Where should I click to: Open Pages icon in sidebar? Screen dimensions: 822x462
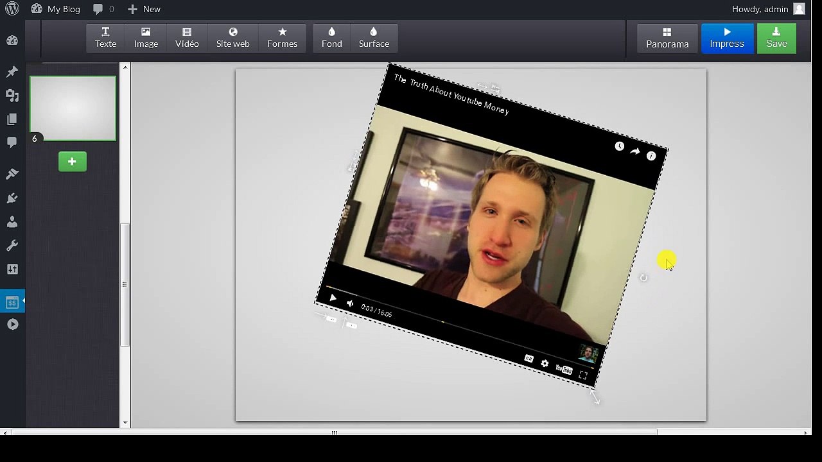12,119
